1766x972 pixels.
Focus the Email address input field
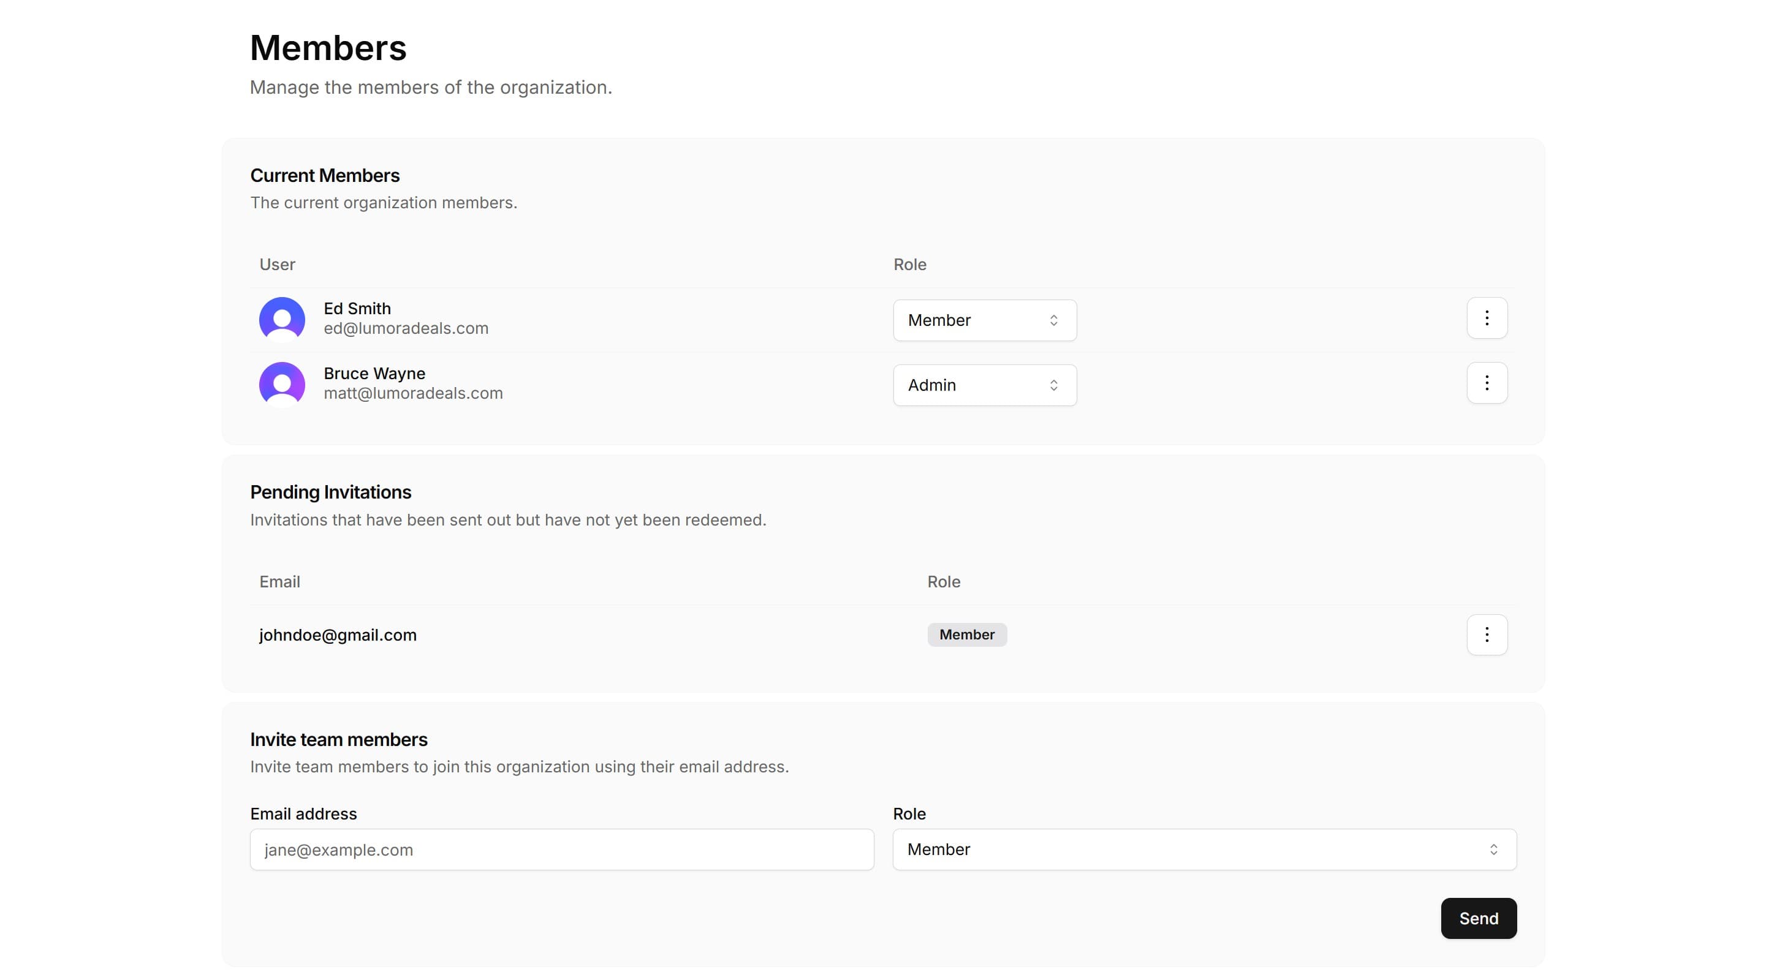pos(561,850)
